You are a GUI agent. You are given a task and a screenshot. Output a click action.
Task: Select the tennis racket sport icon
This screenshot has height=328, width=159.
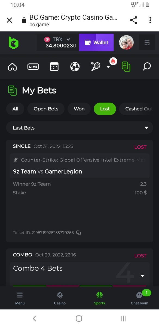[x=96, y=67]
